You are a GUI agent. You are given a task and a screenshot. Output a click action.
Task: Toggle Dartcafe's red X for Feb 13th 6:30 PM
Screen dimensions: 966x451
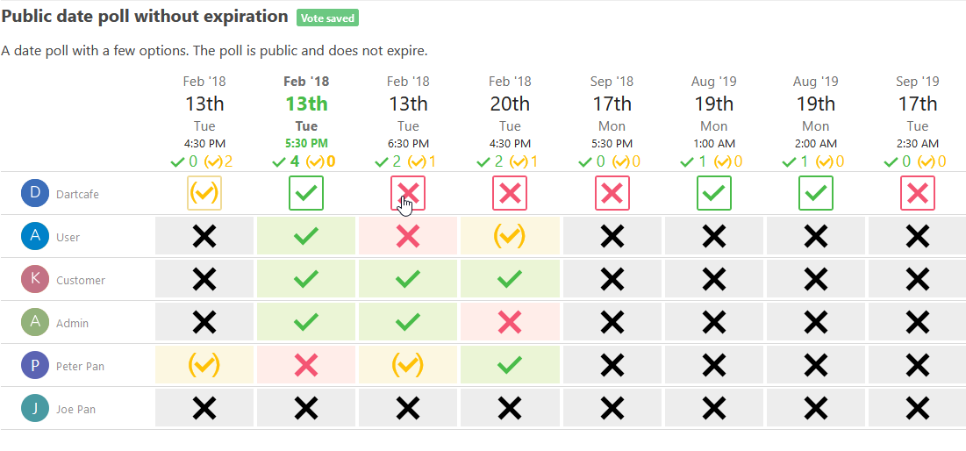(x=408, y=193)
